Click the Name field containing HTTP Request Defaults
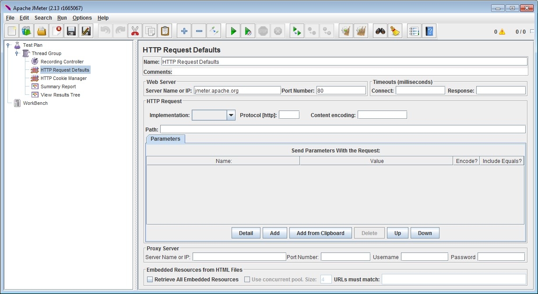Viewport: 538px width, 294px height. (x=345, y=62)
